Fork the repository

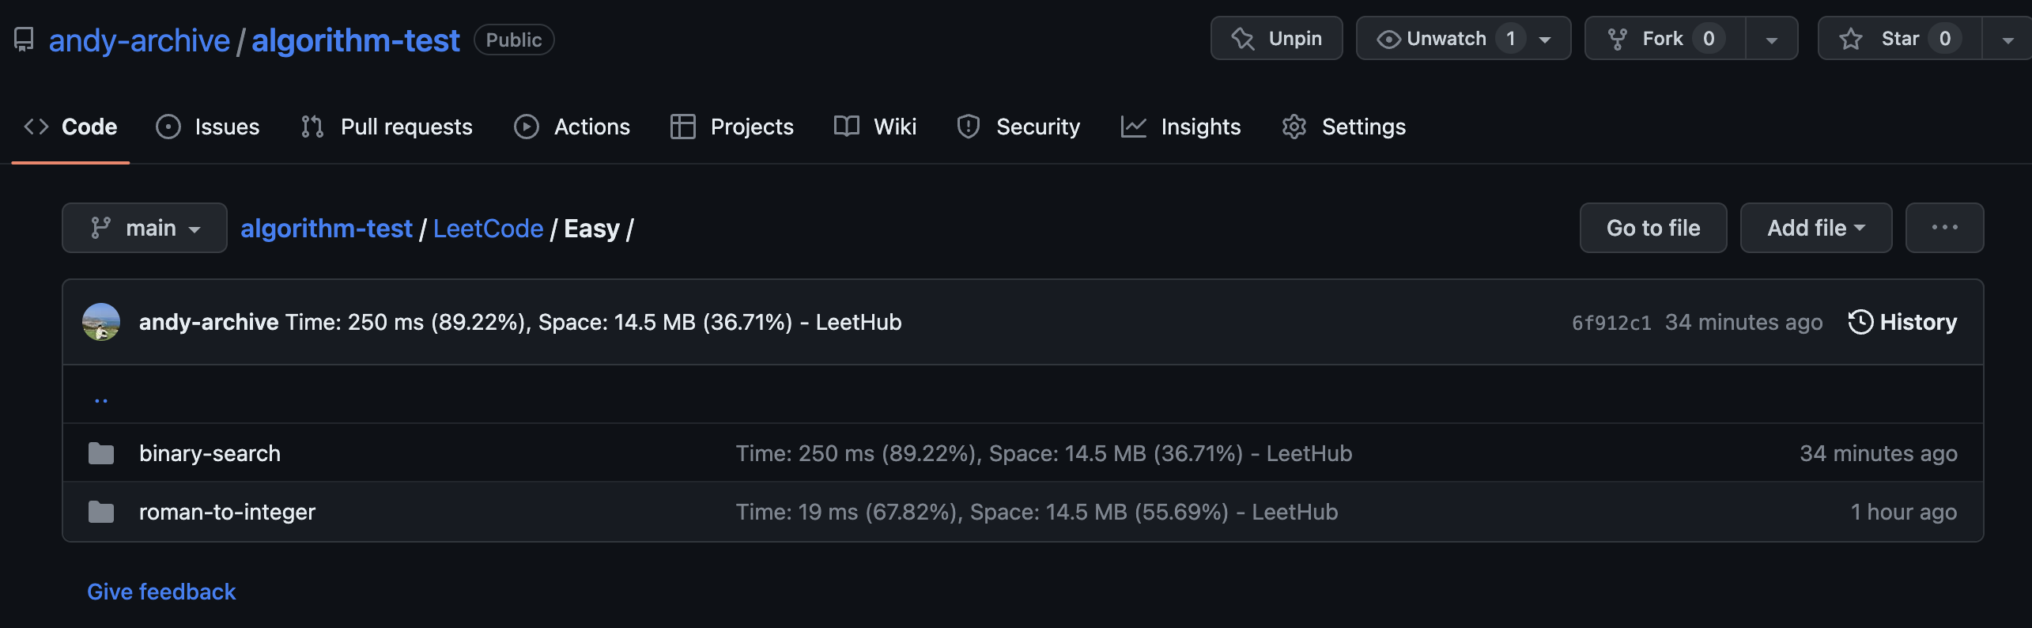[x=1664, y=38]
